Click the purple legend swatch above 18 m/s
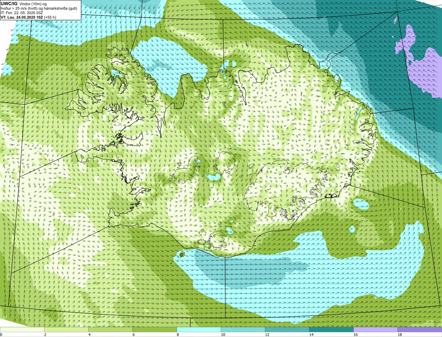 coord(420,330)
